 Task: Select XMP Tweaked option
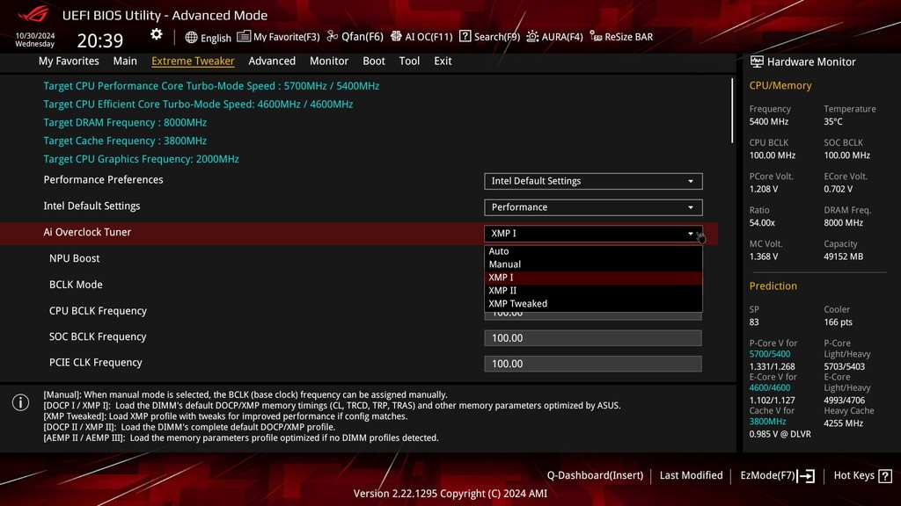tap(593, 304)
